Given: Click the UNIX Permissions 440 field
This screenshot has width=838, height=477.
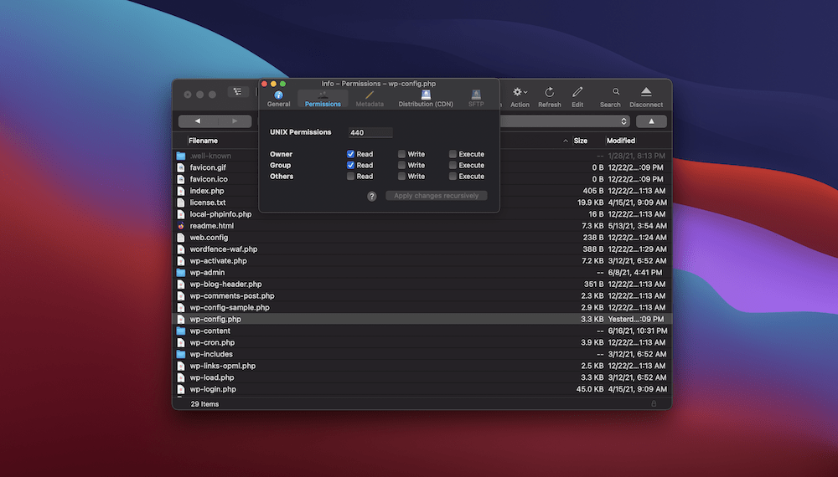Looking at the screenshot, I should [370, 132].
